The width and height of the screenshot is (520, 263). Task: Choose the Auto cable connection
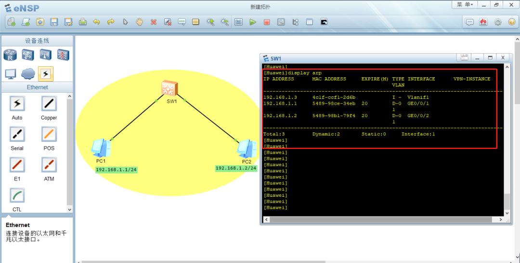[x=17, y=104]
